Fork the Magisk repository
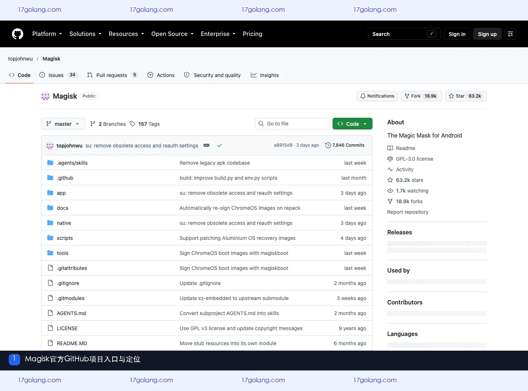The height and width of the screenshot is (391, 528). pos(421,96)
